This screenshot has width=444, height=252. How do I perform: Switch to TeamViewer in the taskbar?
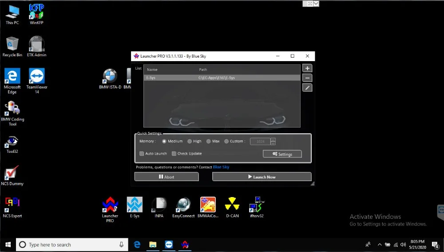pos(169,244)
